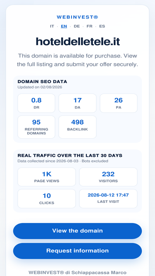Viewport: 155px width, 276px height.
Task: Click the hoteldelletele.it domain heading
Action: point(78,42)
